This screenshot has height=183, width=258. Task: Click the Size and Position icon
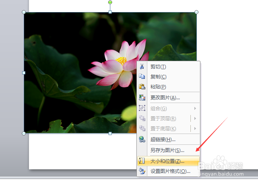pyautogui.click(x=142, y=161)
